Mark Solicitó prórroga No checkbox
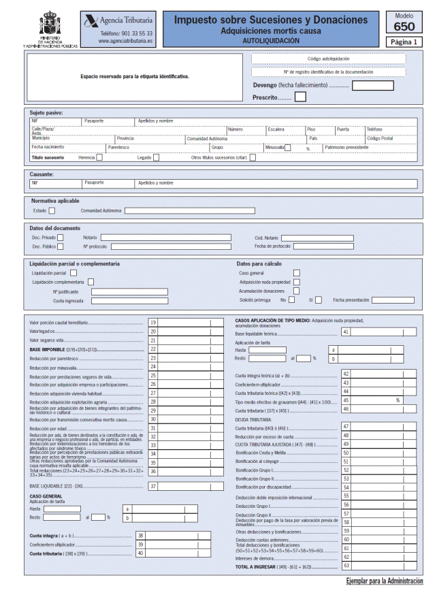 (291, 300)
